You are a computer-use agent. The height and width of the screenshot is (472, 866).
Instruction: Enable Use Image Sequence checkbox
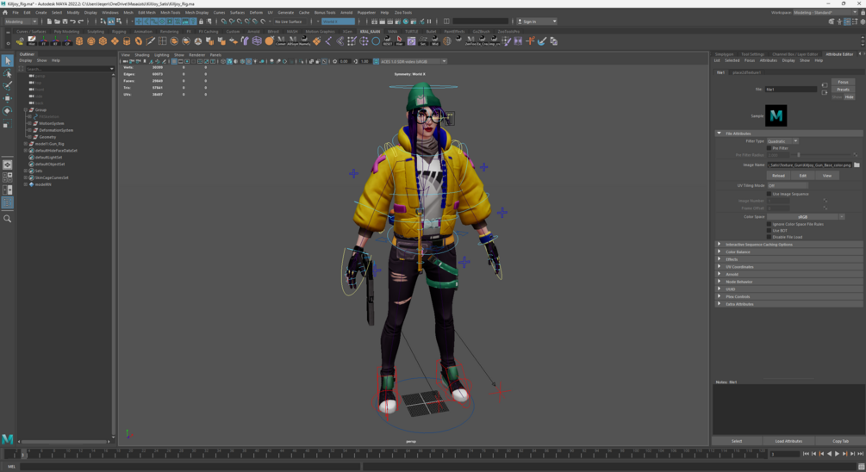(x=769, y=194)
